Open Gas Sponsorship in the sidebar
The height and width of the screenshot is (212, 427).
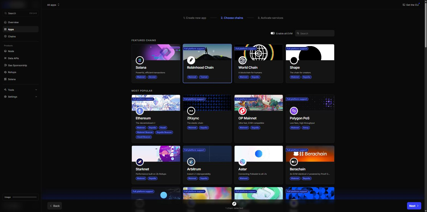pos(20,65)
